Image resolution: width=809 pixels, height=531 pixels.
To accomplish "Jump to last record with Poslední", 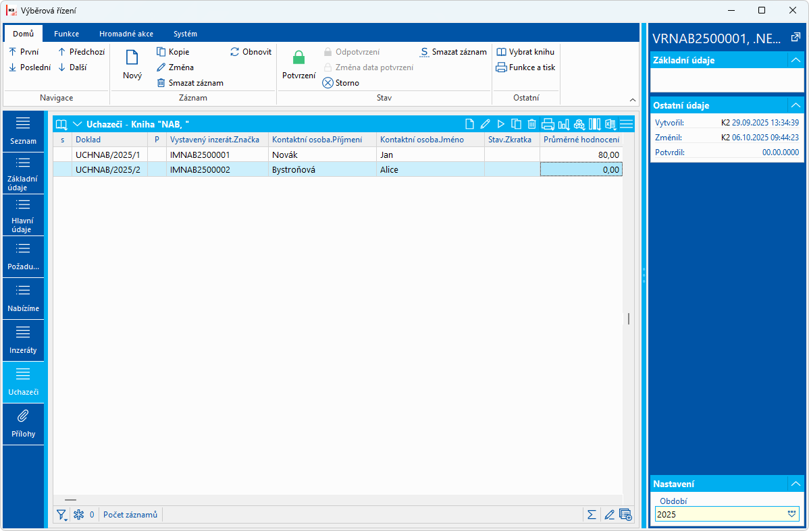I will tap(30, 67).
